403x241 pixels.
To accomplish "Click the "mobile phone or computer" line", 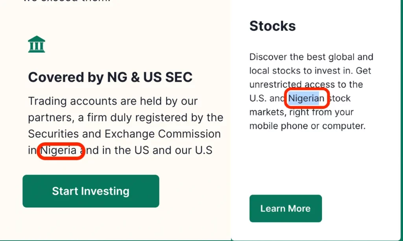I will (x=307, y=126).
